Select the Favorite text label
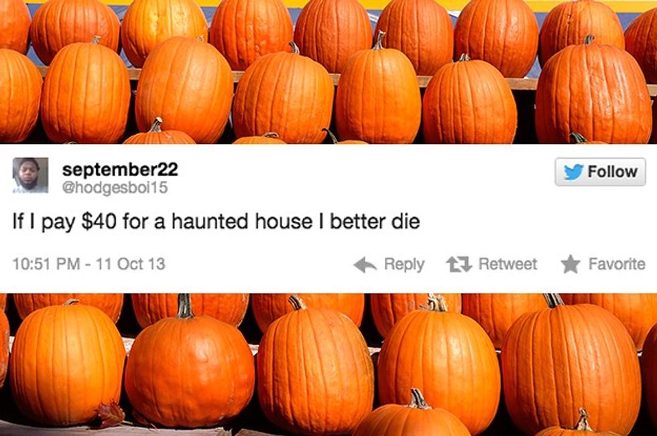Screen dimensions: 657x436 tap(617, 264)
